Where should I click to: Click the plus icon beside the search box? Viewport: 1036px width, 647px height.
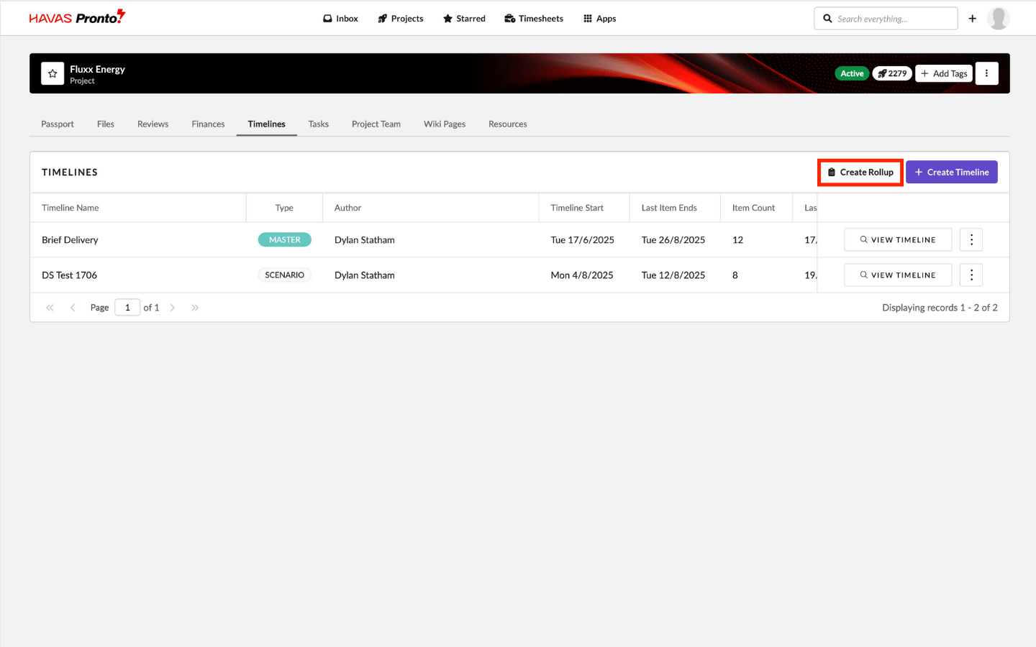(973, 19)
